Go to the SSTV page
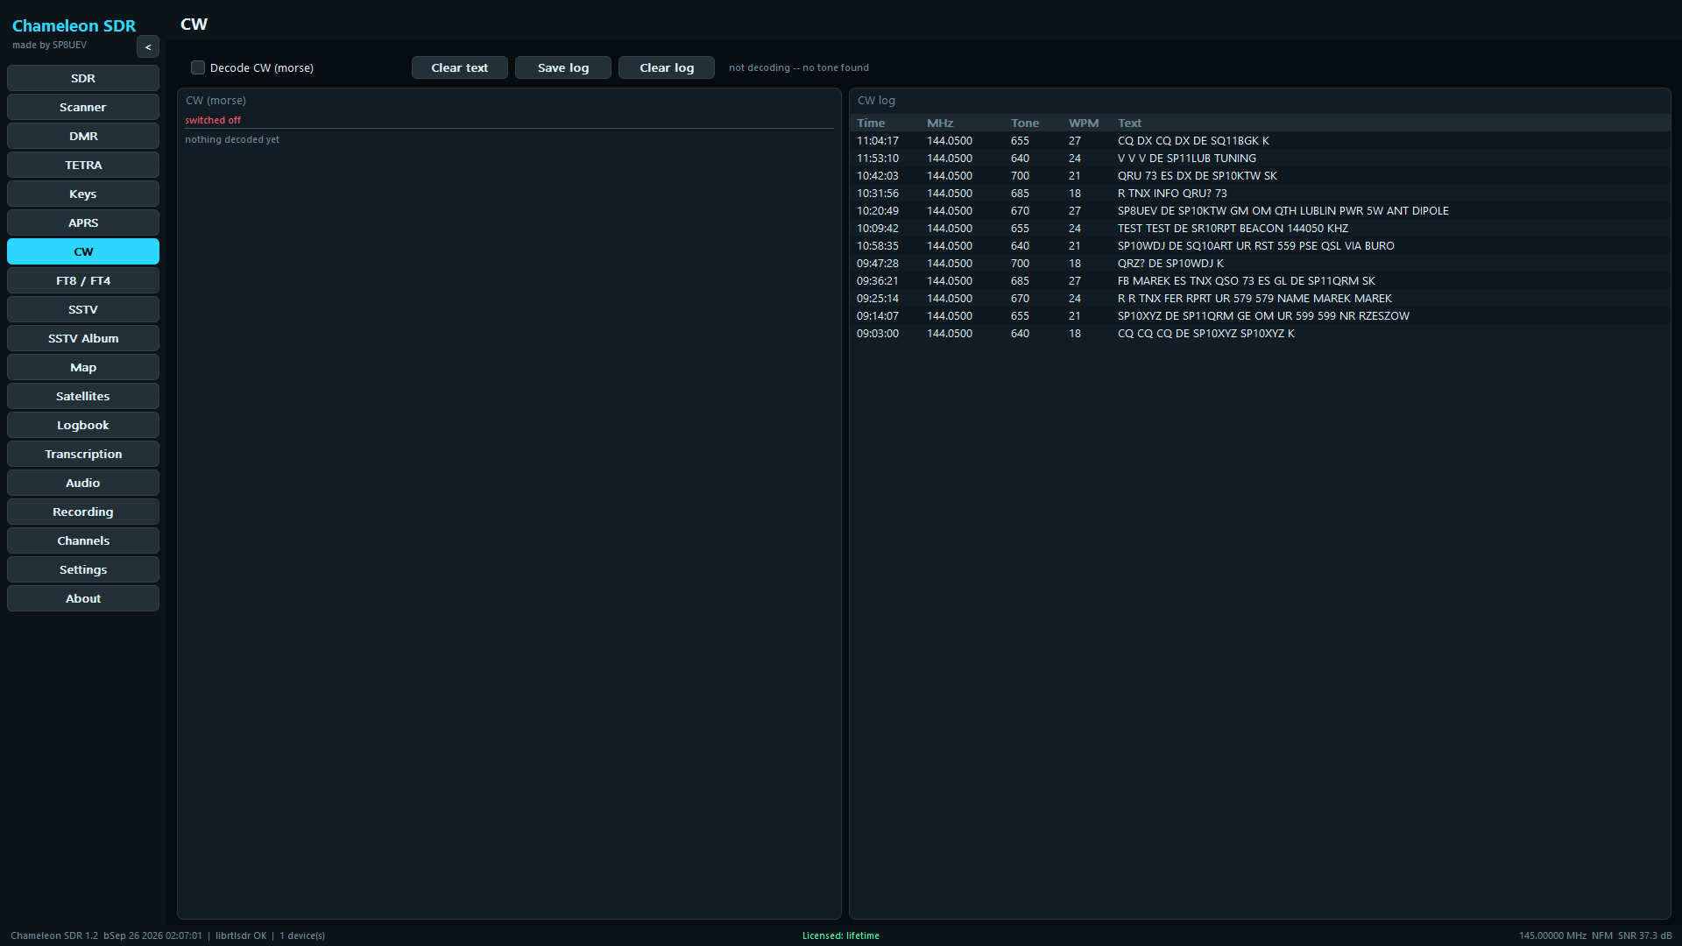 [83, 309]
